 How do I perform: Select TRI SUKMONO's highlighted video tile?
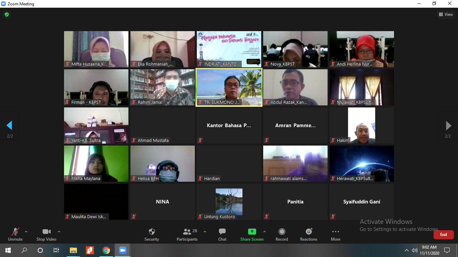click(229, 88)
